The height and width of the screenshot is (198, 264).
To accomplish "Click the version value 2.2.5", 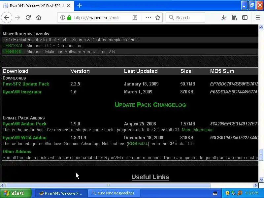I will click(x=75, y=84).
